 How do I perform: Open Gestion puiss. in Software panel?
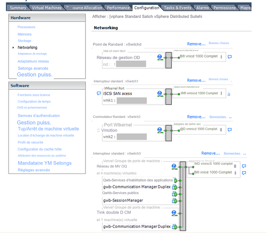point(34,123)
